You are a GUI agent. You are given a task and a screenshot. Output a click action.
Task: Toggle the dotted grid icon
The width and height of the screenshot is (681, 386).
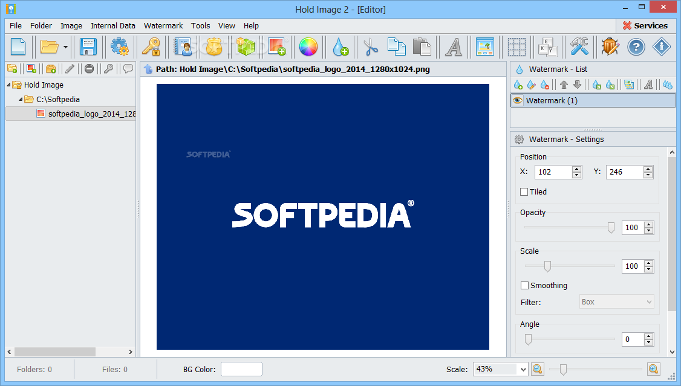point(517,47)
